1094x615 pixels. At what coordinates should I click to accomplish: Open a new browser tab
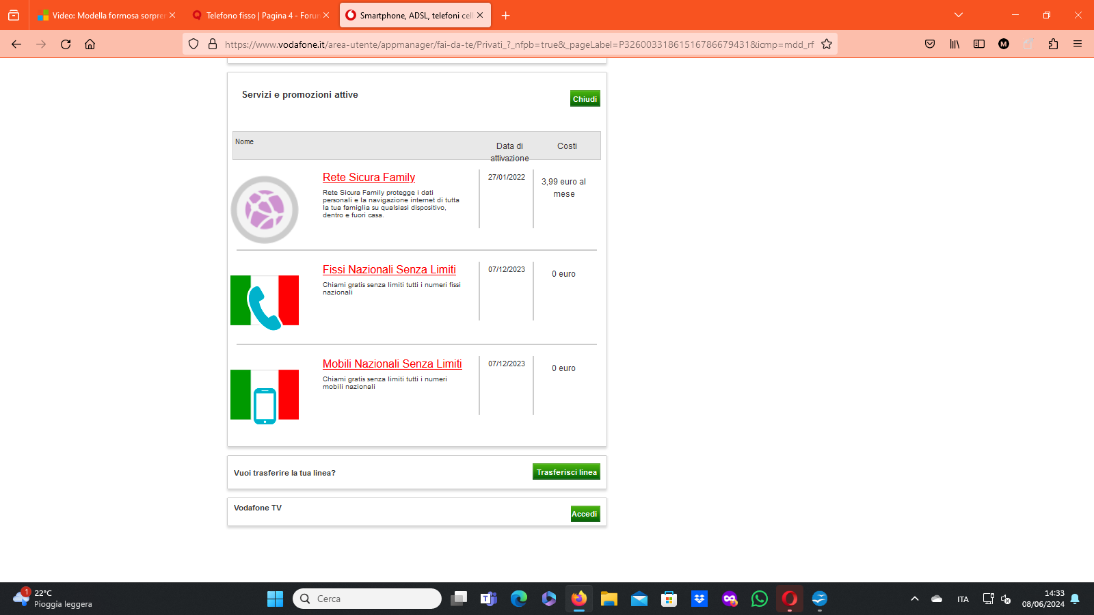click(506, 15)
